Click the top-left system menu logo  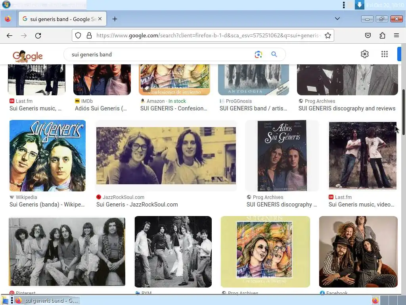(x=6, y=4)
